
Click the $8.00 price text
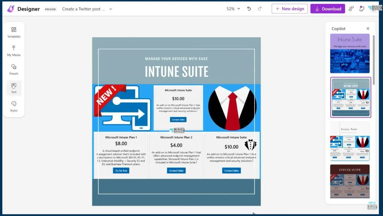[121, 144]
